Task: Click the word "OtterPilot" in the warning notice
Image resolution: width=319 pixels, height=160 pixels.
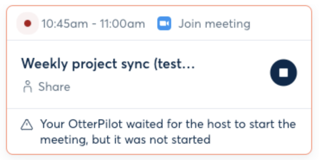Action: [95, 124]
